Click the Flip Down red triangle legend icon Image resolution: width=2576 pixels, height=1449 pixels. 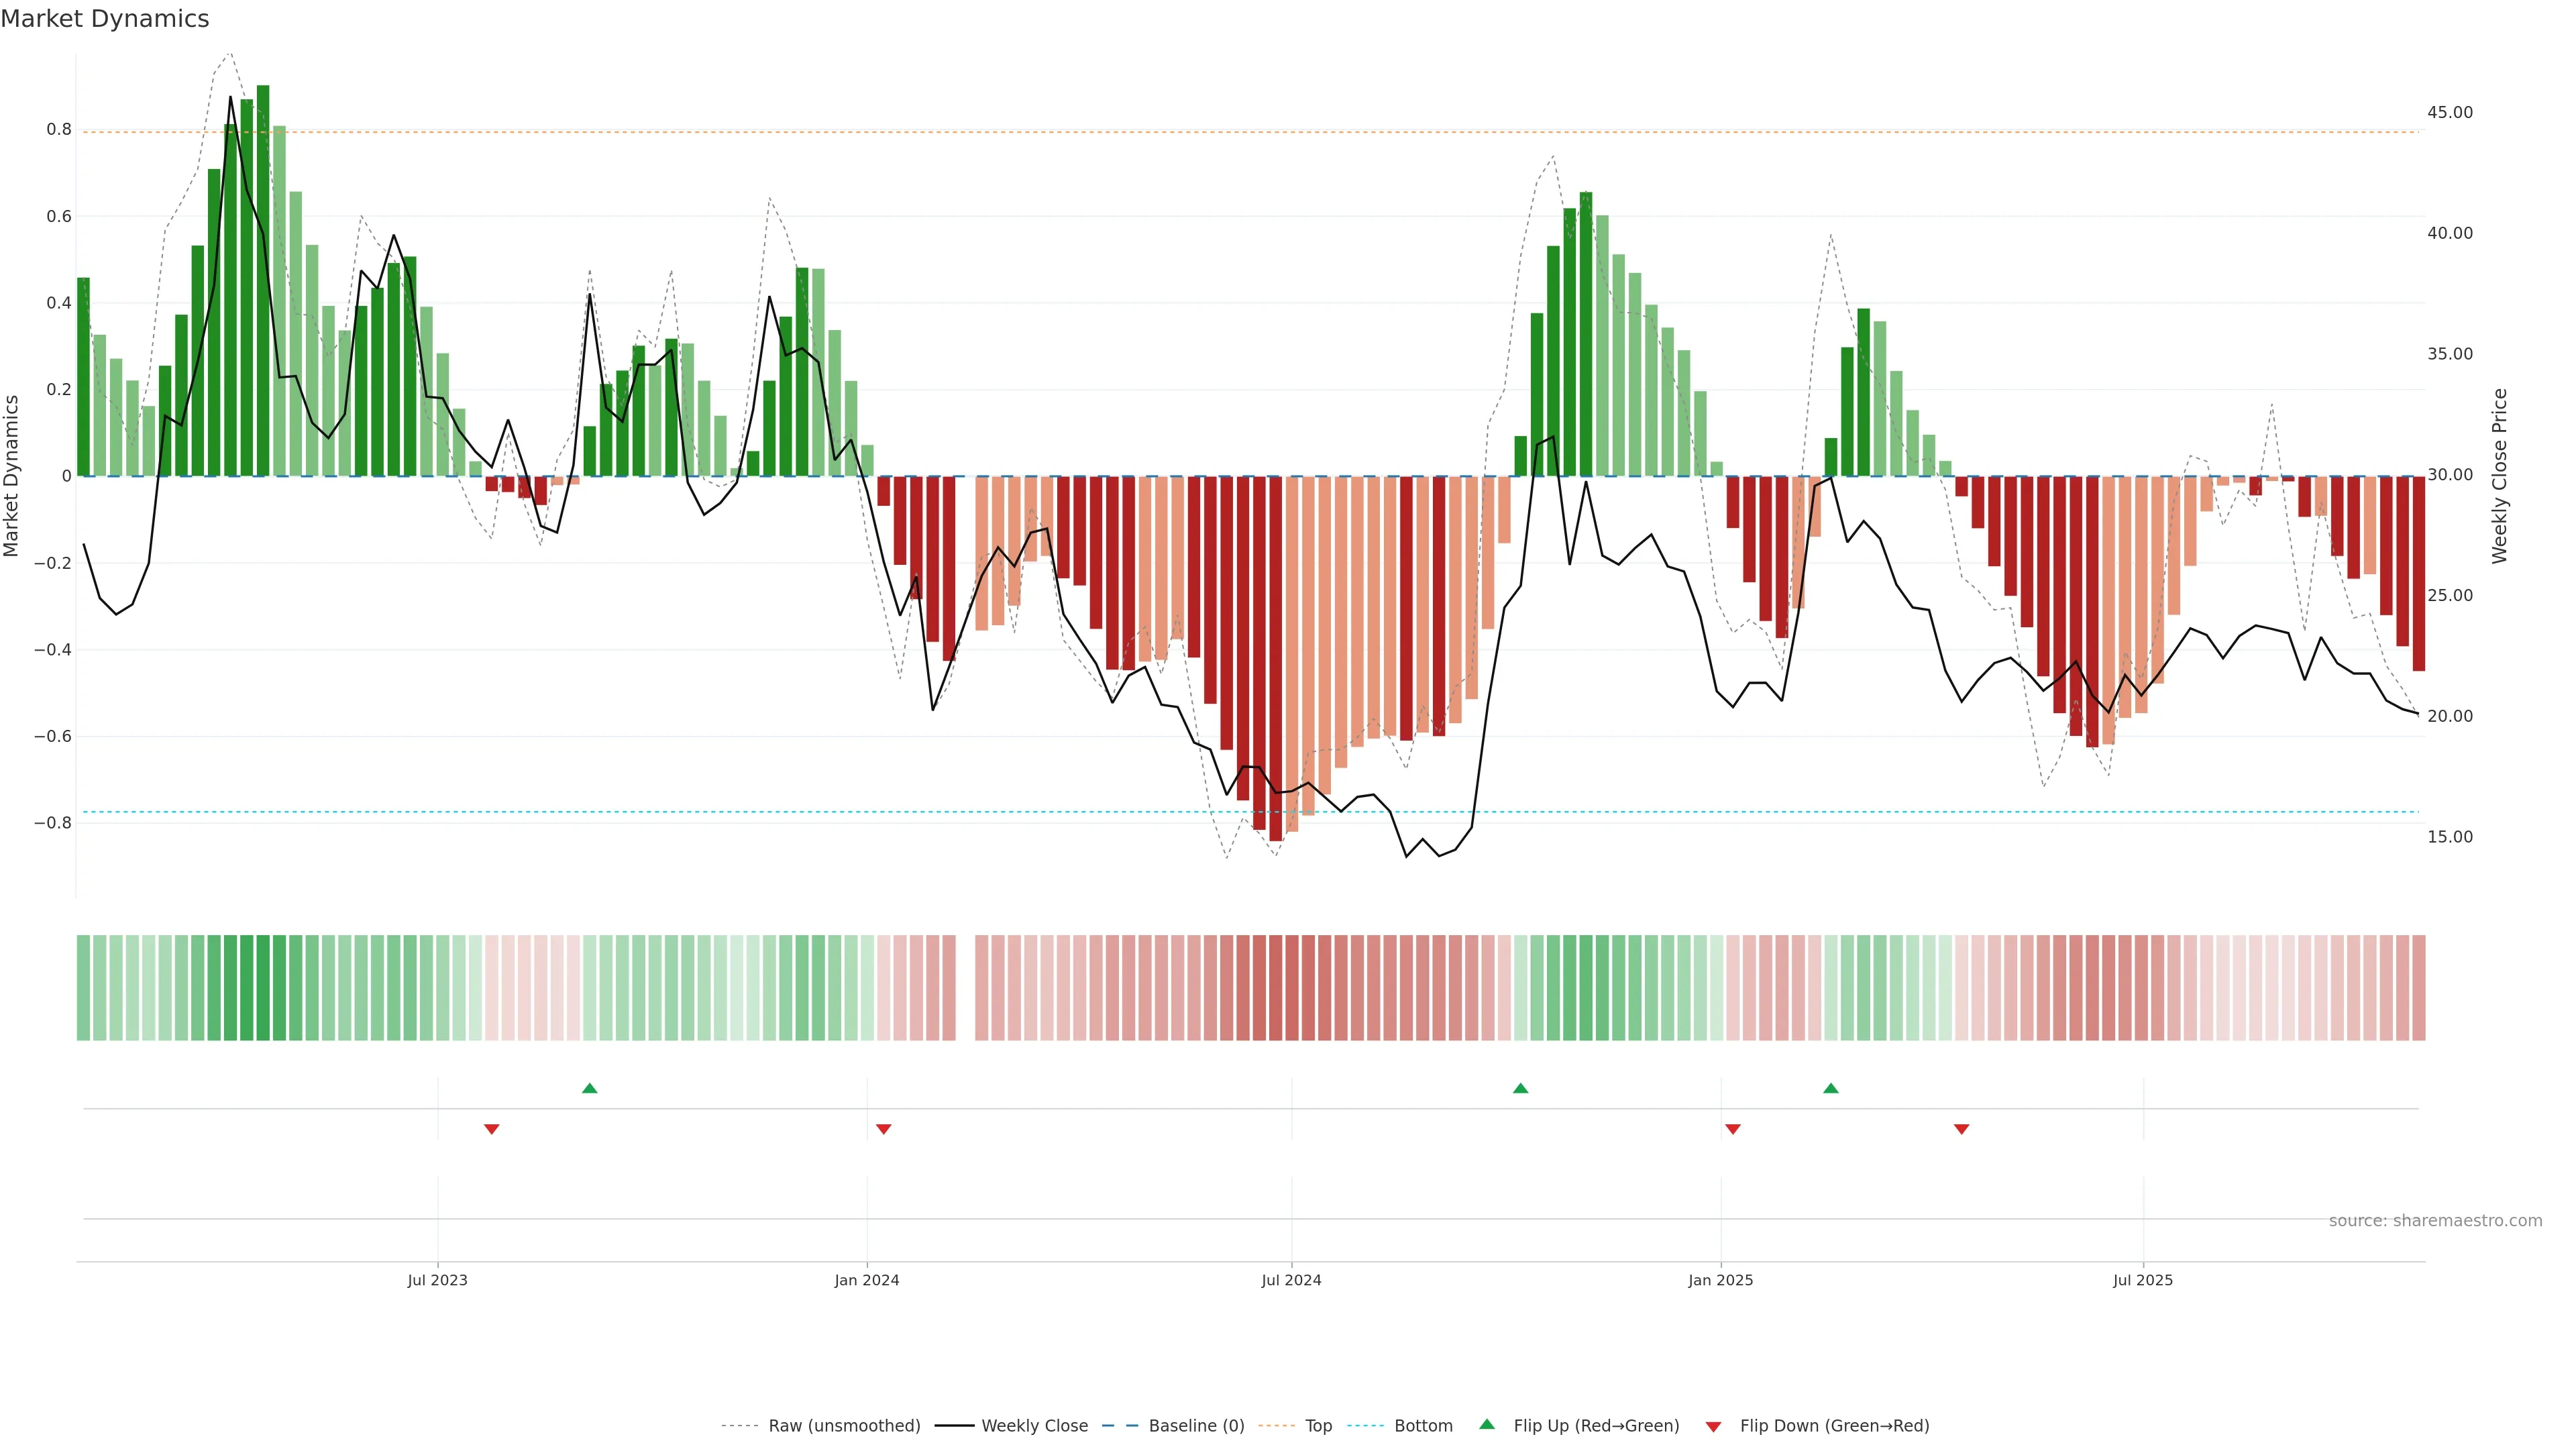click(x=1713, y=1427)
